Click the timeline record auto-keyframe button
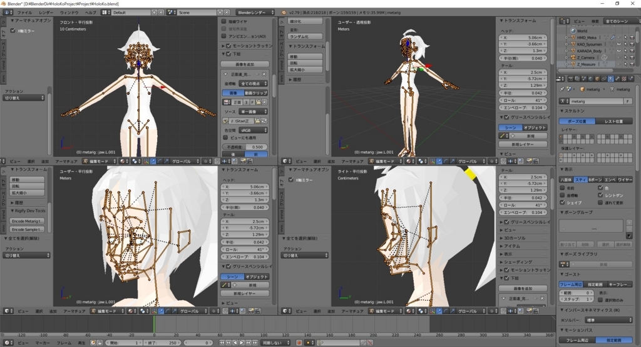The image size is (641, 347). 299,343
